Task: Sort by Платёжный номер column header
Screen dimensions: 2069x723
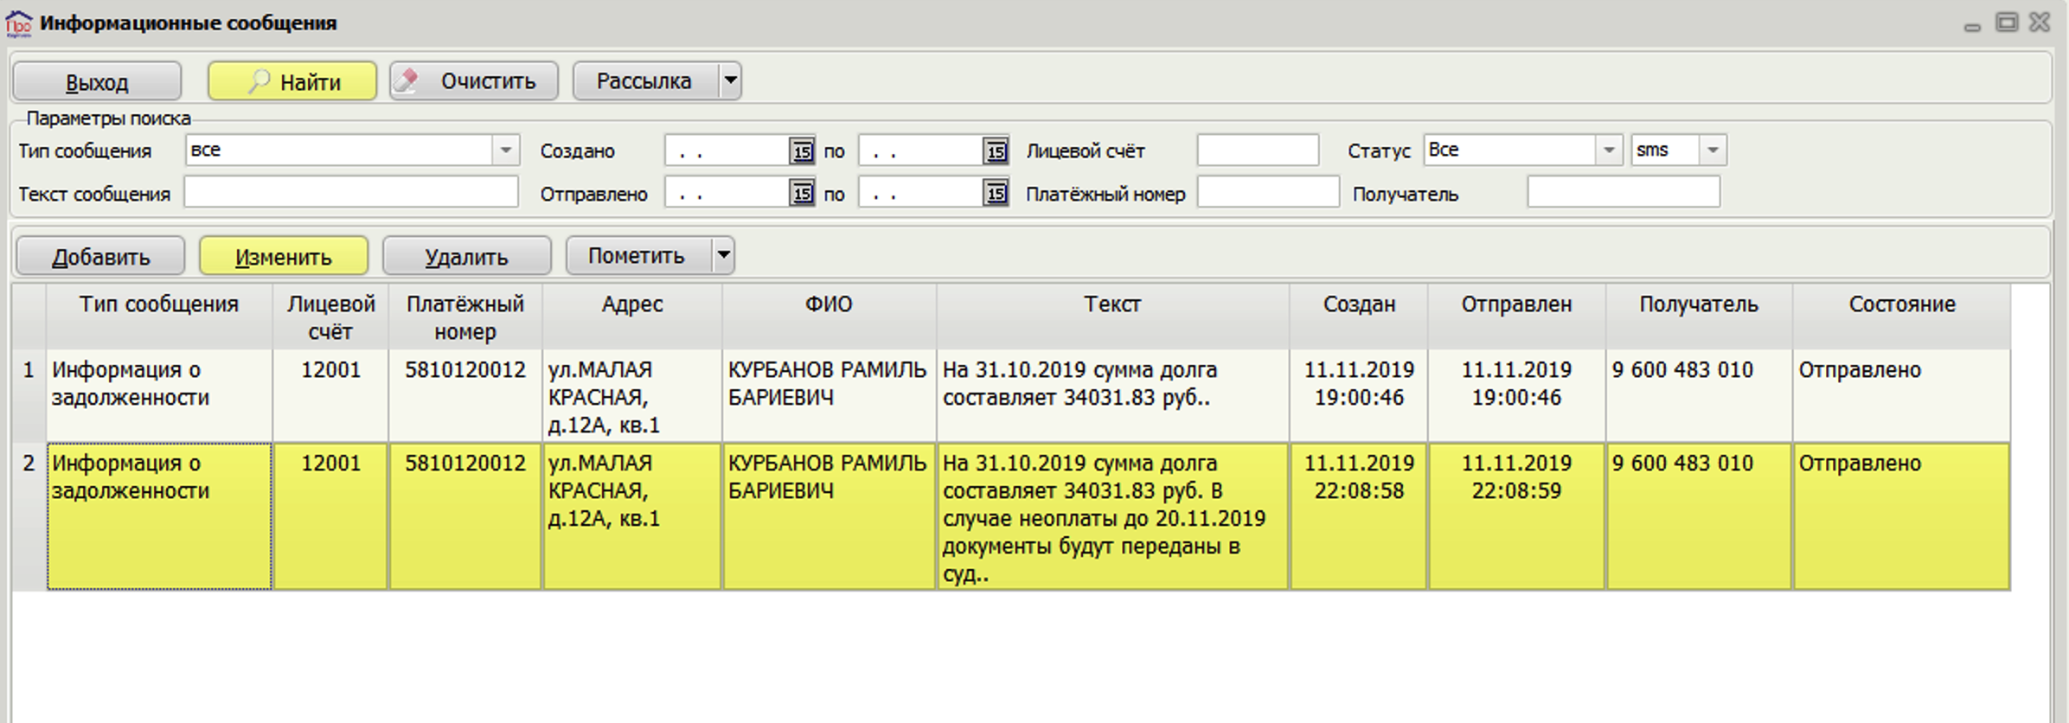Action: 465,317
